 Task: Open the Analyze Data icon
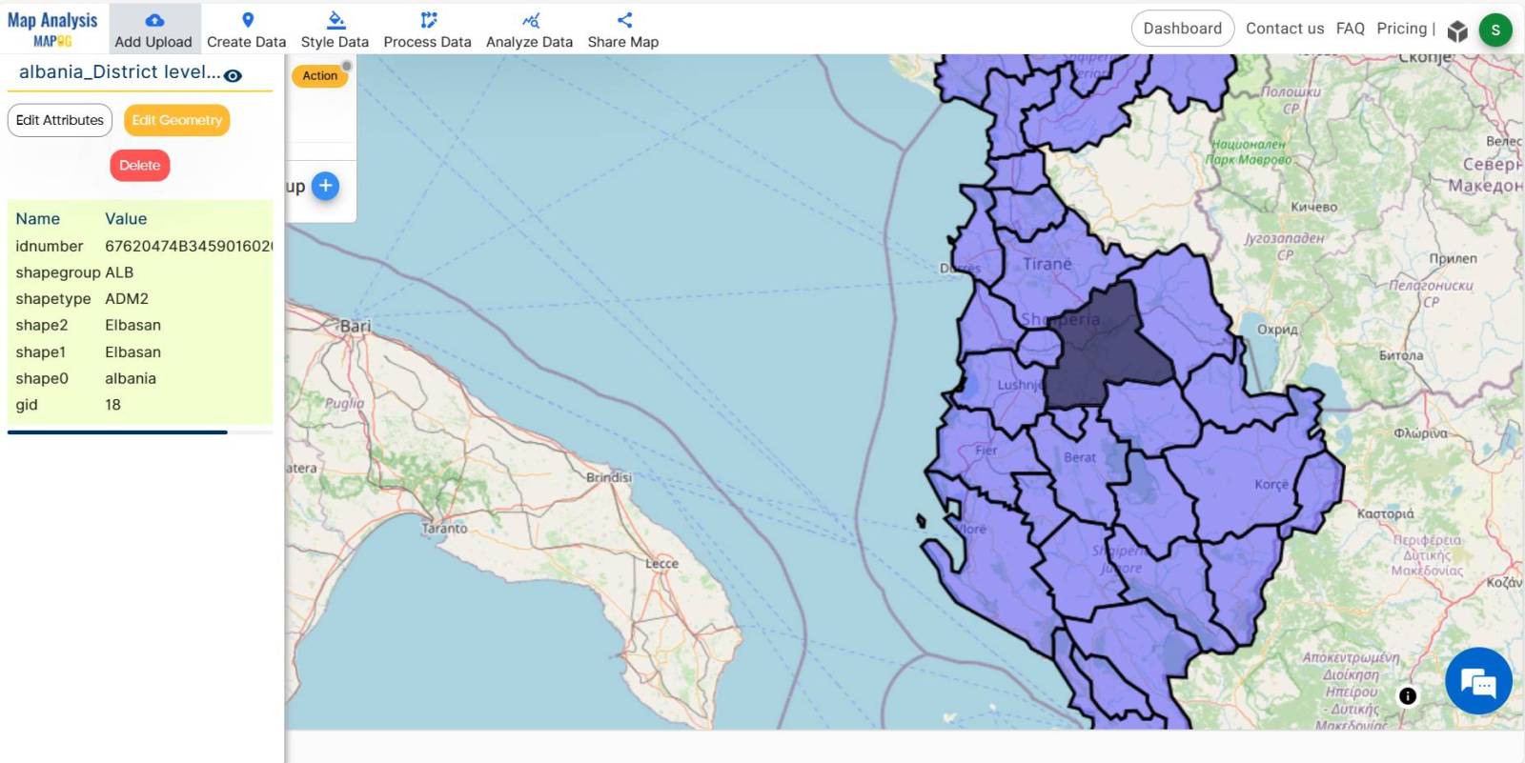click(530, 20)
